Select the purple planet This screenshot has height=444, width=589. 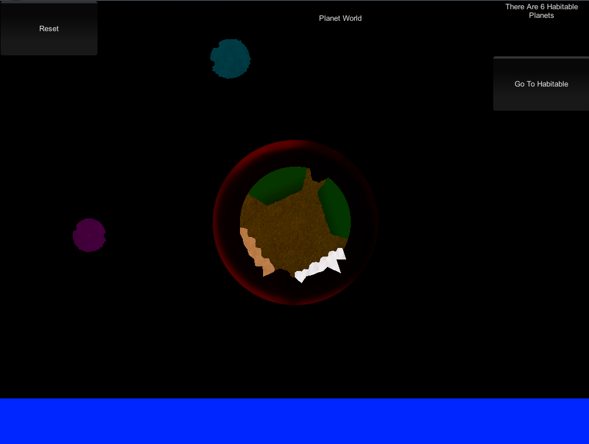[89, 235]
